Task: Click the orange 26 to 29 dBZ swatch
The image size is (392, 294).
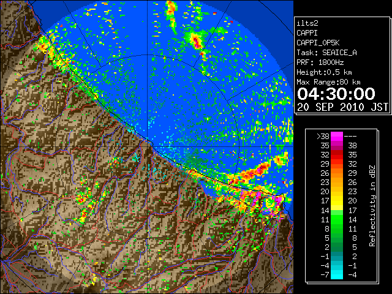Action: [337, 173]
